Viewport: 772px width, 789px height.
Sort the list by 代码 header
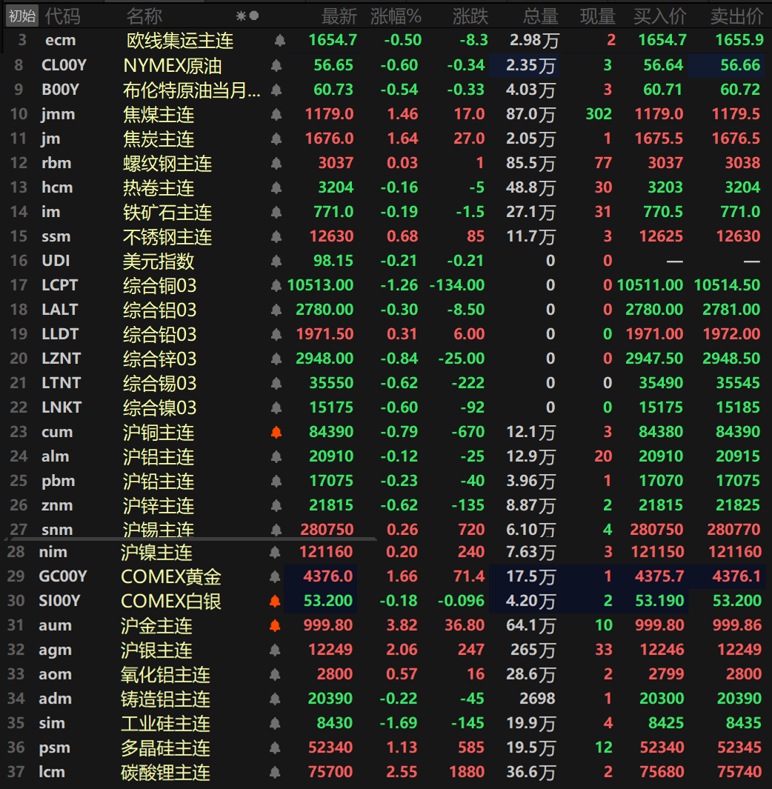coord(62,16)
